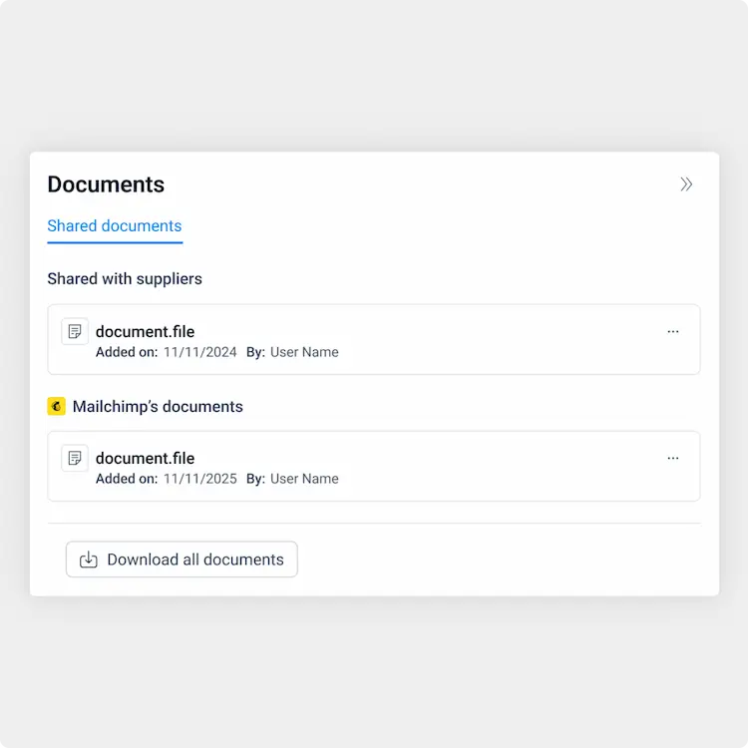Open document.file under Mailchimp's documents

pos(145,458)
